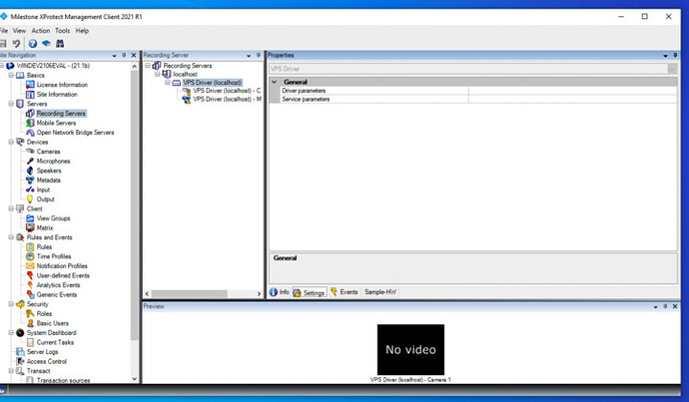Select Mobile Servers in navigation tree
Image resolution: width=689 pixels, height=402 pixels.
pos(57,123)
